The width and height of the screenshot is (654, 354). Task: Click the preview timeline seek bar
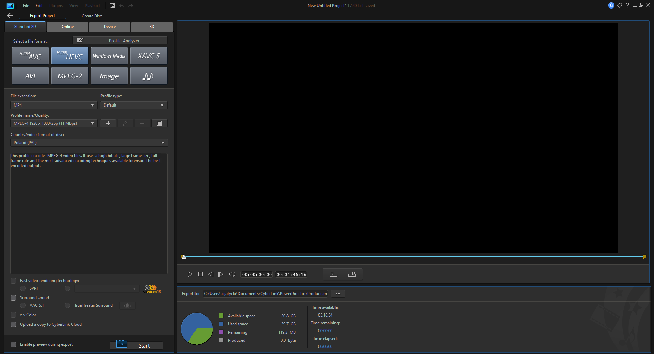[x=414, y=256]
